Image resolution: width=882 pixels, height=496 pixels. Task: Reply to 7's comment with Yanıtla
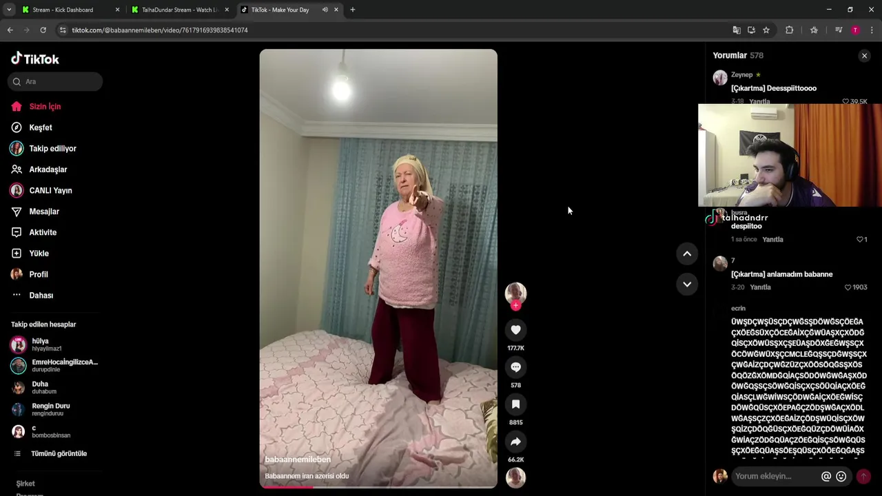click(760, 287)
